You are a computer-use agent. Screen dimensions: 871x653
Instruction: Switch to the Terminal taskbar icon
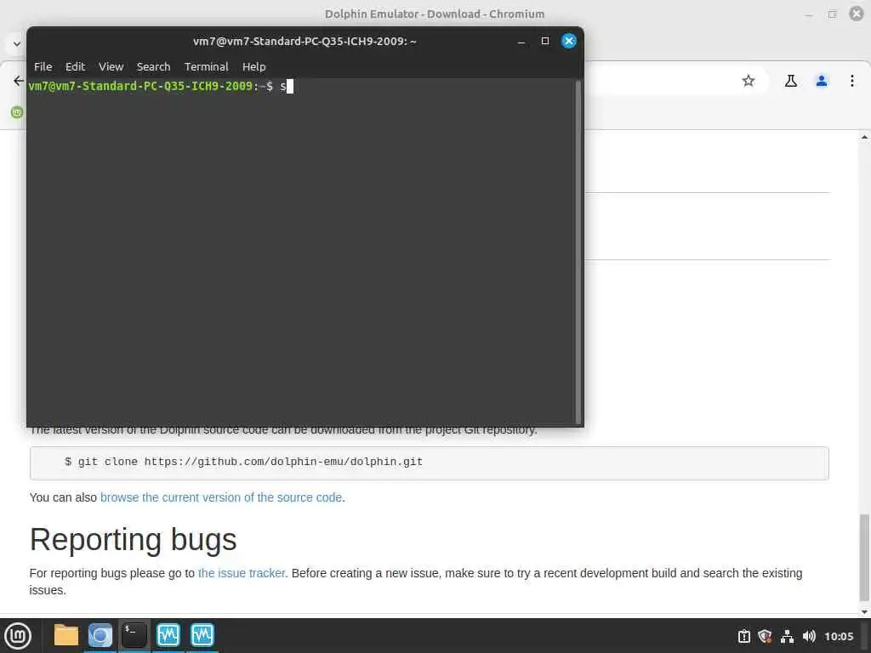(134, 635)
